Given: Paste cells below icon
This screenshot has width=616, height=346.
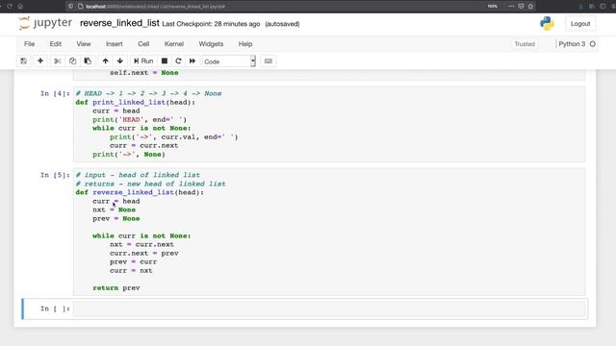Looking at the screenshot, I should (x=88, y=62).
